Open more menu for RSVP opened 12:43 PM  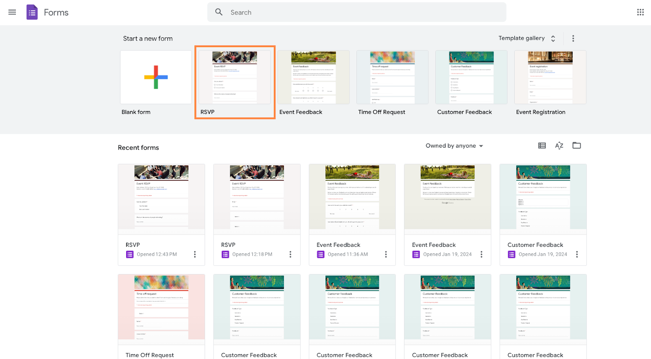(195, 255)
